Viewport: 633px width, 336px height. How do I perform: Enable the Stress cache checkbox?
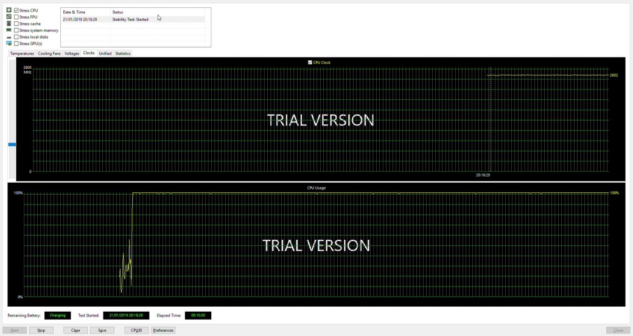pyautogui.click(x=16, y=24)
